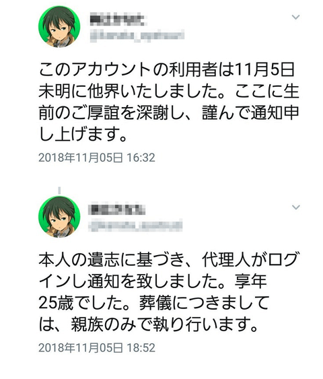
Task: Open the timestamp 2018年11月05日 18:52
Action: 97,347
